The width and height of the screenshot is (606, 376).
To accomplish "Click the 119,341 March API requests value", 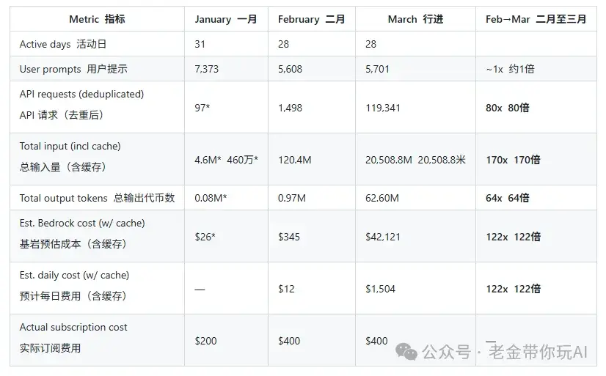I will [x=382, y=108].
